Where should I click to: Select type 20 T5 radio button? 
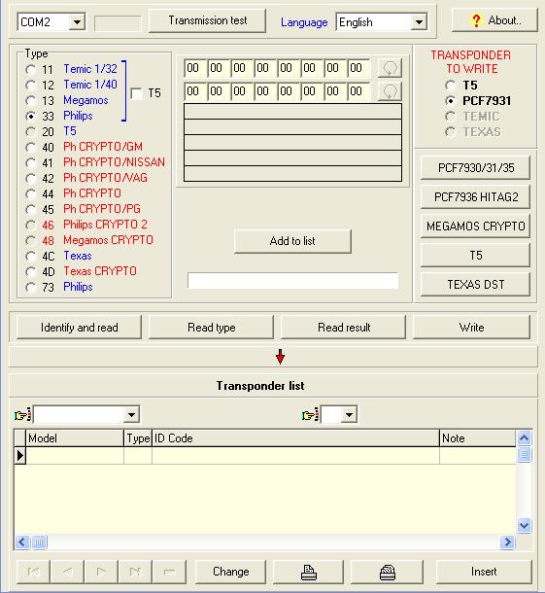(31, 131)
